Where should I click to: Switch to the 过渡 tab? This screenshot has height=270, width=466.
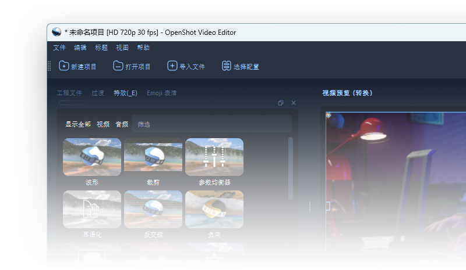coord(98,93)
